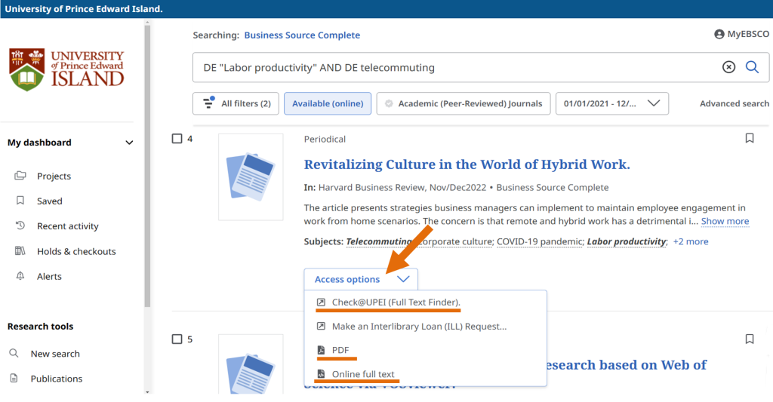Click the PDF file icon in menu

(x=321, y=350)
